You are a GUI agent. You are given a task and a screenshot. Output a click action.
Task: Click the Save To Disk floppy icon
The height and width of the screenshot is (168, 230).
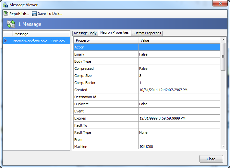point(34,14)
